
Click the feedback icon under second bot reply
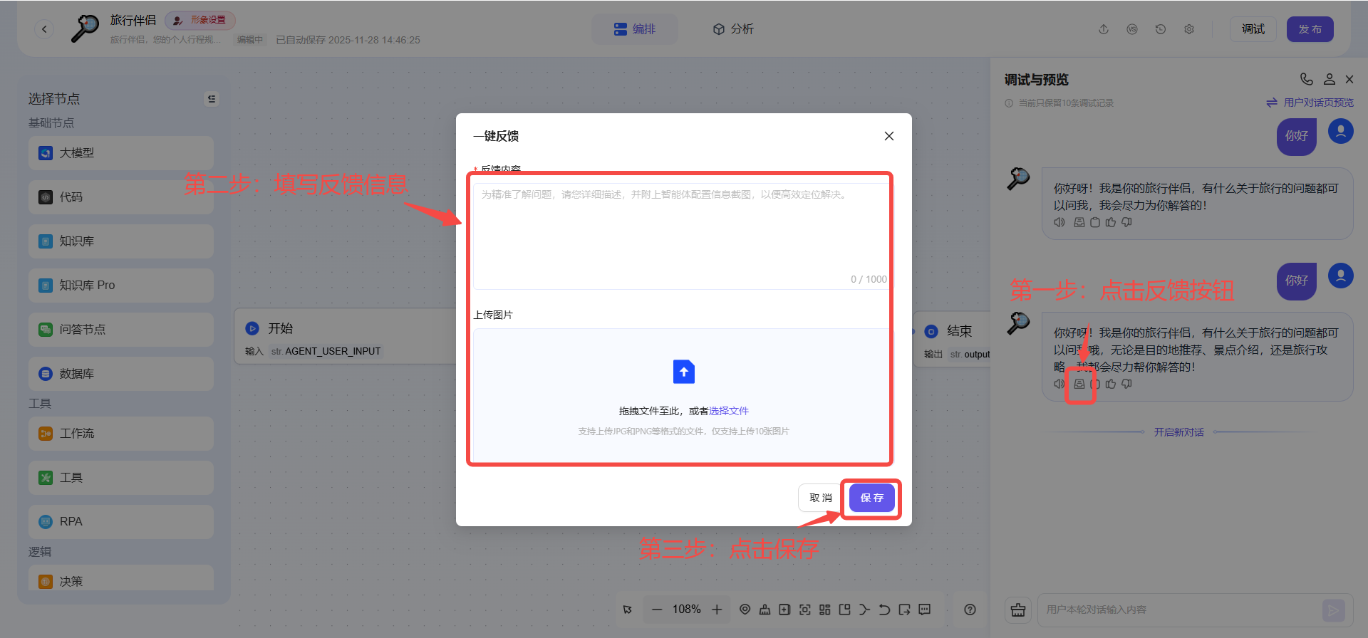point(1079,384)
